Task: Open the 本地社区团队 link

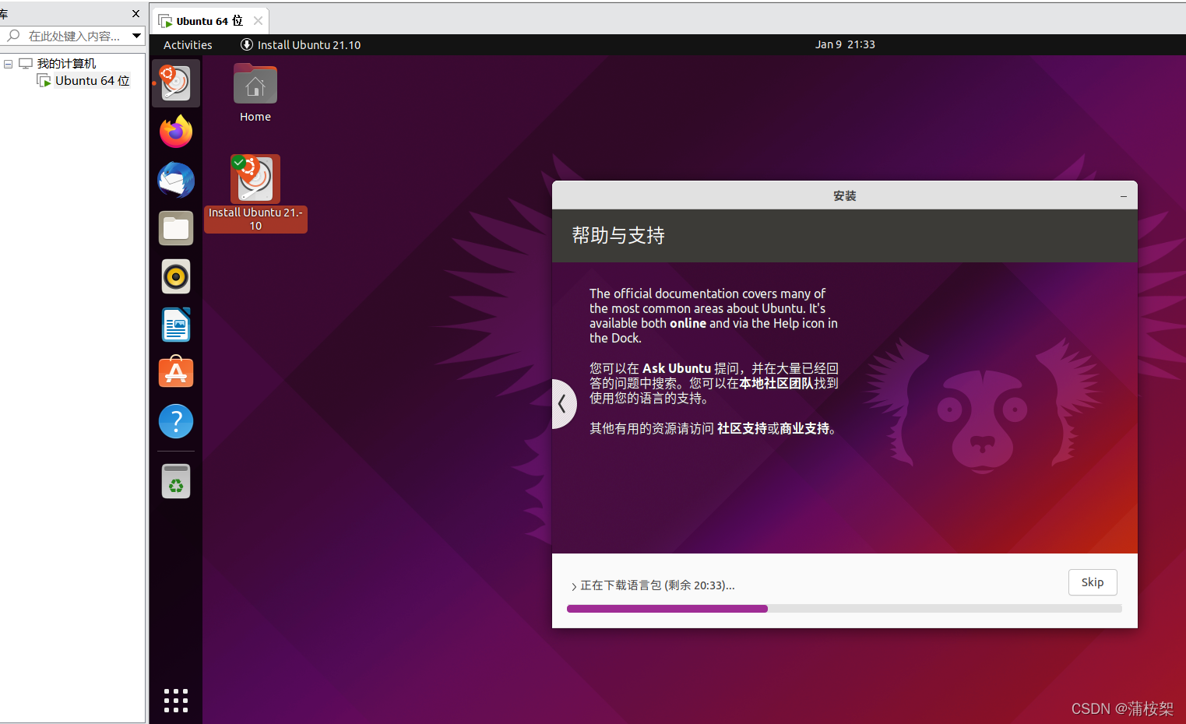Action: 776,383
